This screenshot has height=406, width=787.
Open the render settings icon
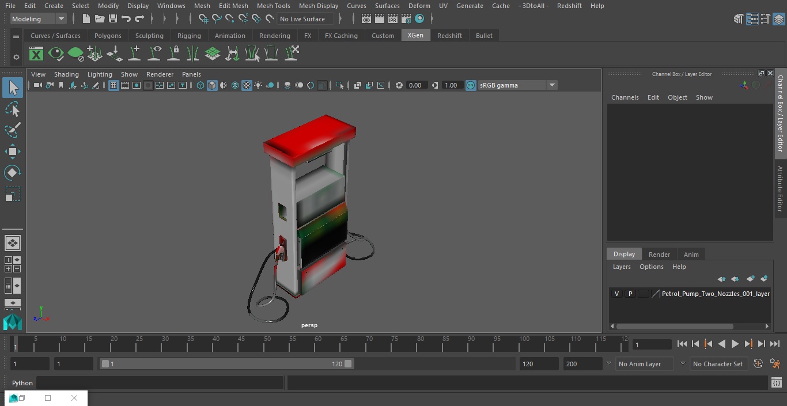tap(406, 19)
